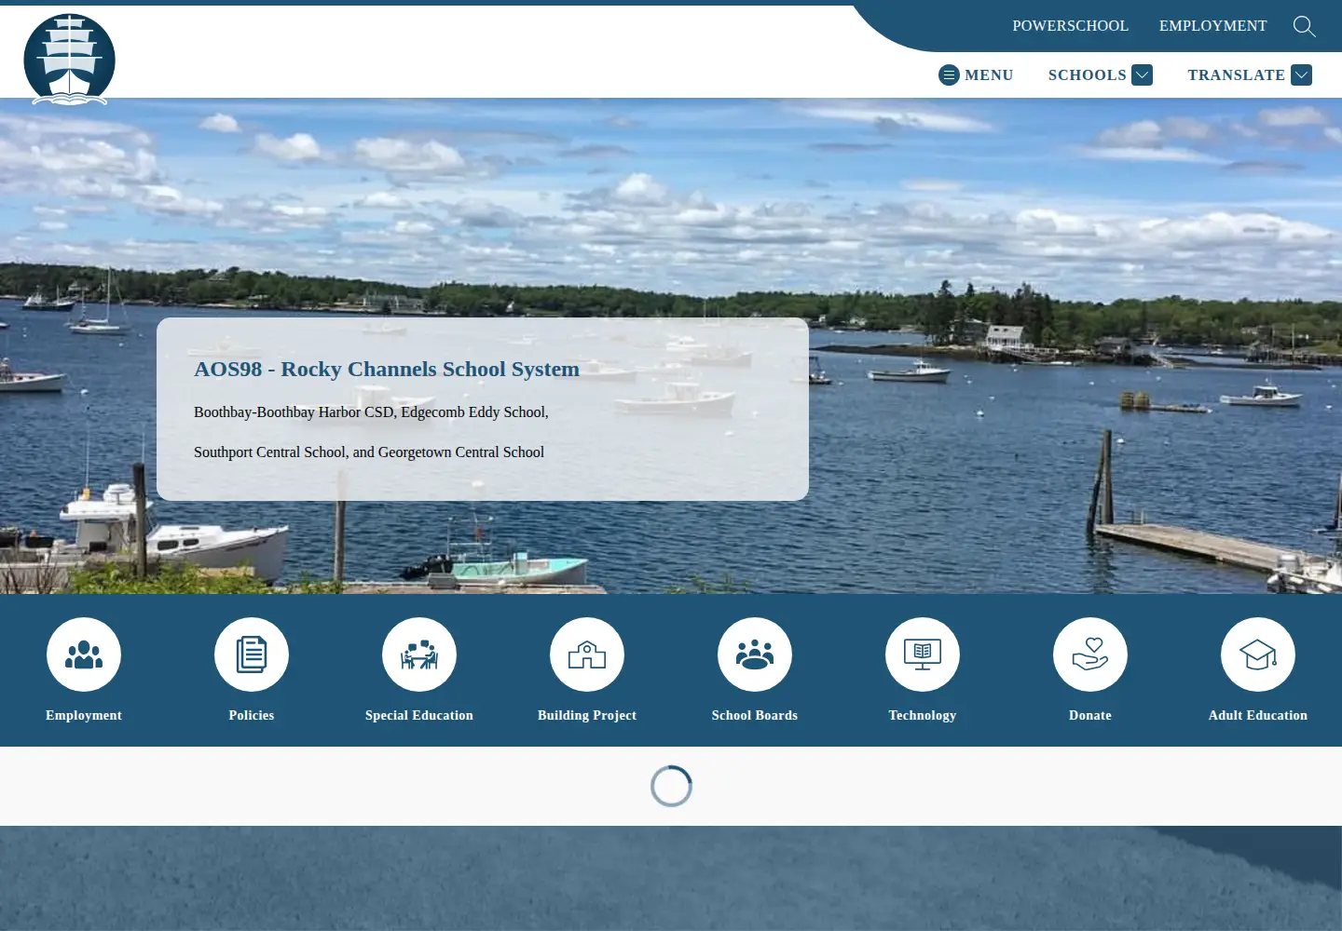Image resolution: width=1342 pixels, height=931 pixels.
Task: Click the Policies document icon
Action: pyautogui.click(x=252, y=654)
